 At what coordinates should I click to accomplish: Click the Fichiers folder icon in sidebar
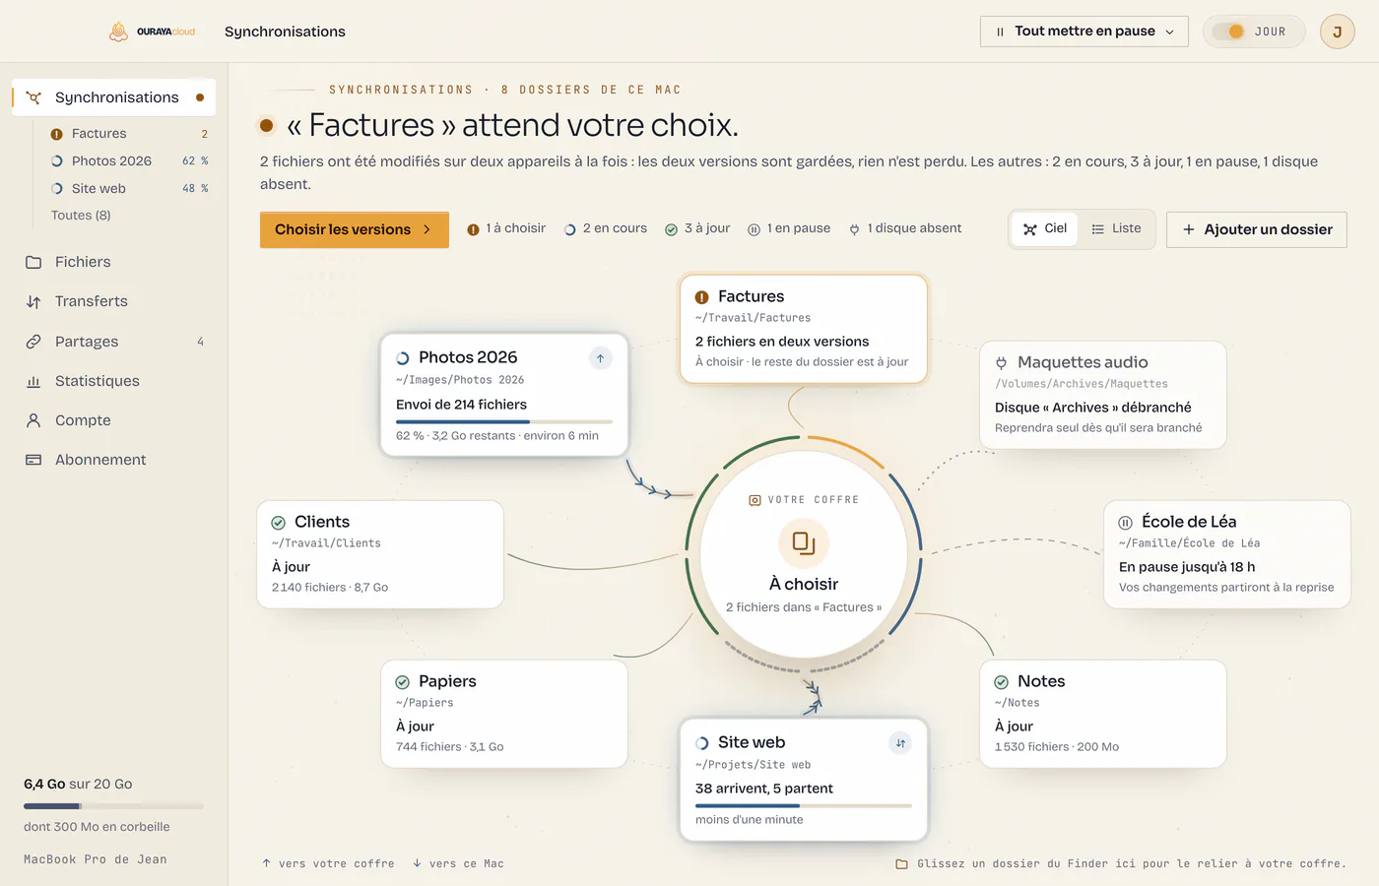tap(33, 262)
